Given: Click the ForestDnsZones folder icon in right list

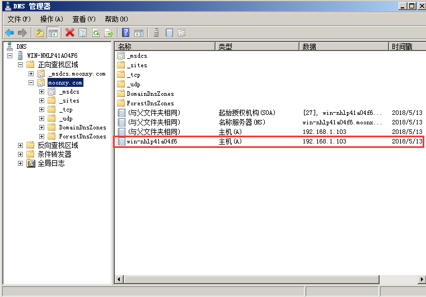Looking at the screenshot, I should pyautogui.click(x=121, y=103).
